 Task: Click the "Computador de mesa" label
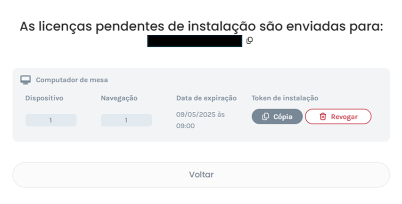point(72,80)
